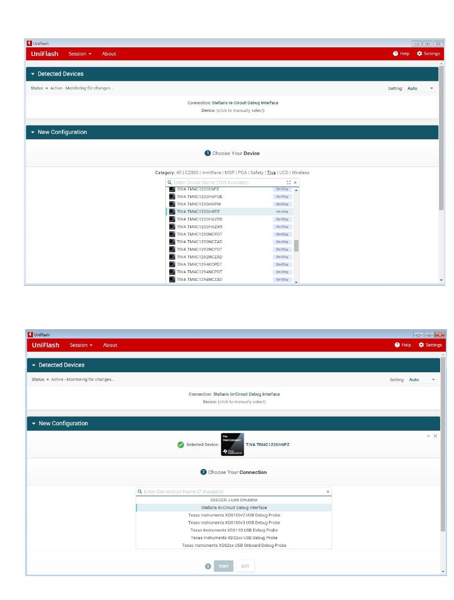Click UniFlash logo in connection-list title bar
The image size is (454, 600).
pyautogui.click(x=30, y=334)
